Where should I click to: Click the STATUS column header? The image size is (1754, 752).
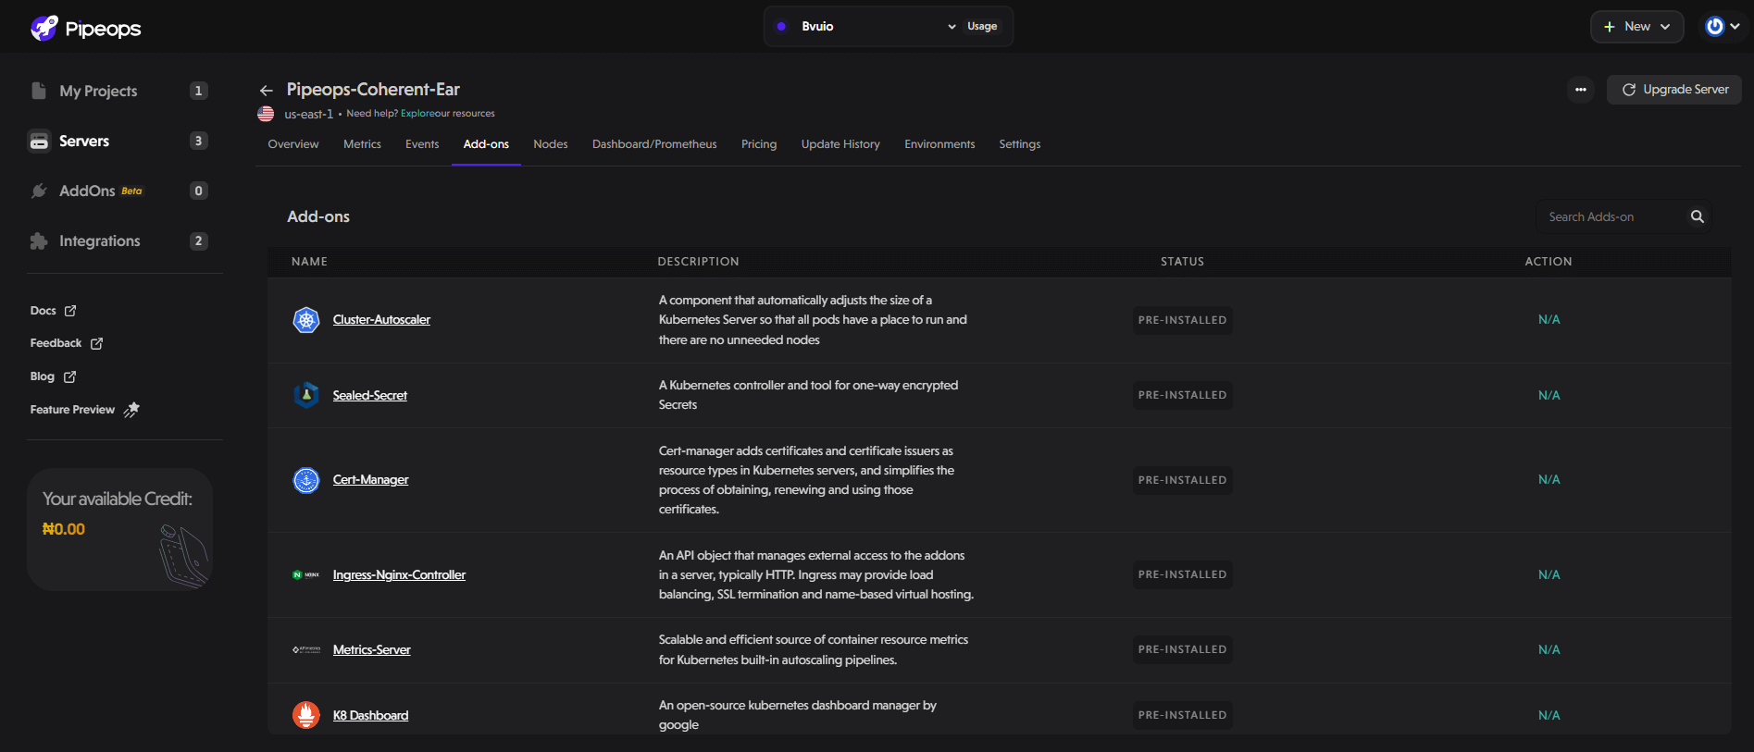[1183, 262]
